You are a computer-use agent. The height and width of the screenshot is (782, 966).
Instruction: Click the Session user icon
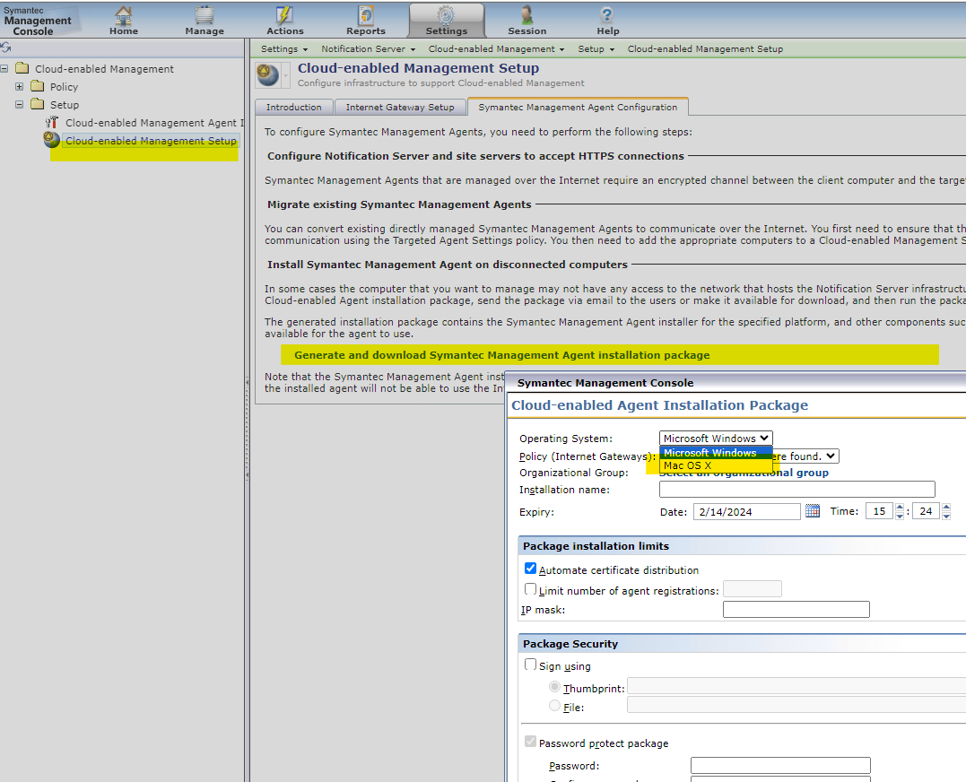click(x=527, y=16)
